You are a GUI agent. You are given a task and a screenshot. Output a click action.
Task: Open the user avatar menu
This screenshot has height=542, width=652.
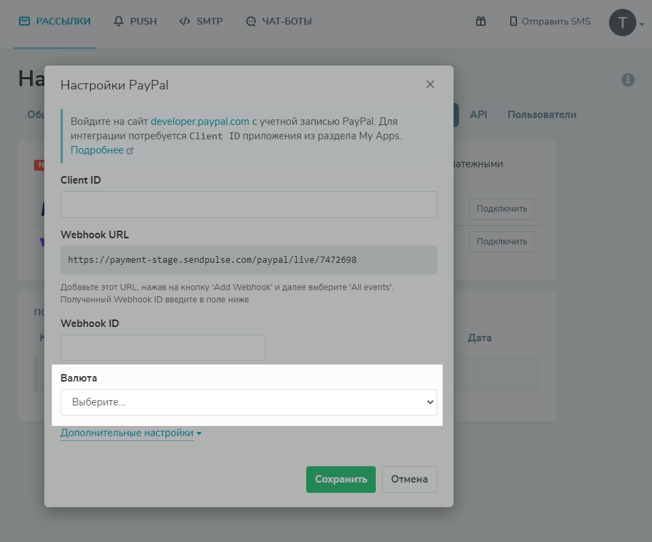point(622,23)
